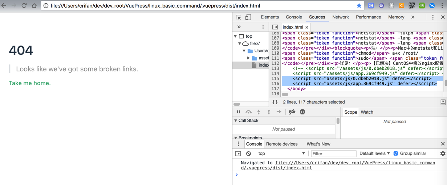Click the browser address bar
Screen dimensions: 447x185
tap(203, 6)
